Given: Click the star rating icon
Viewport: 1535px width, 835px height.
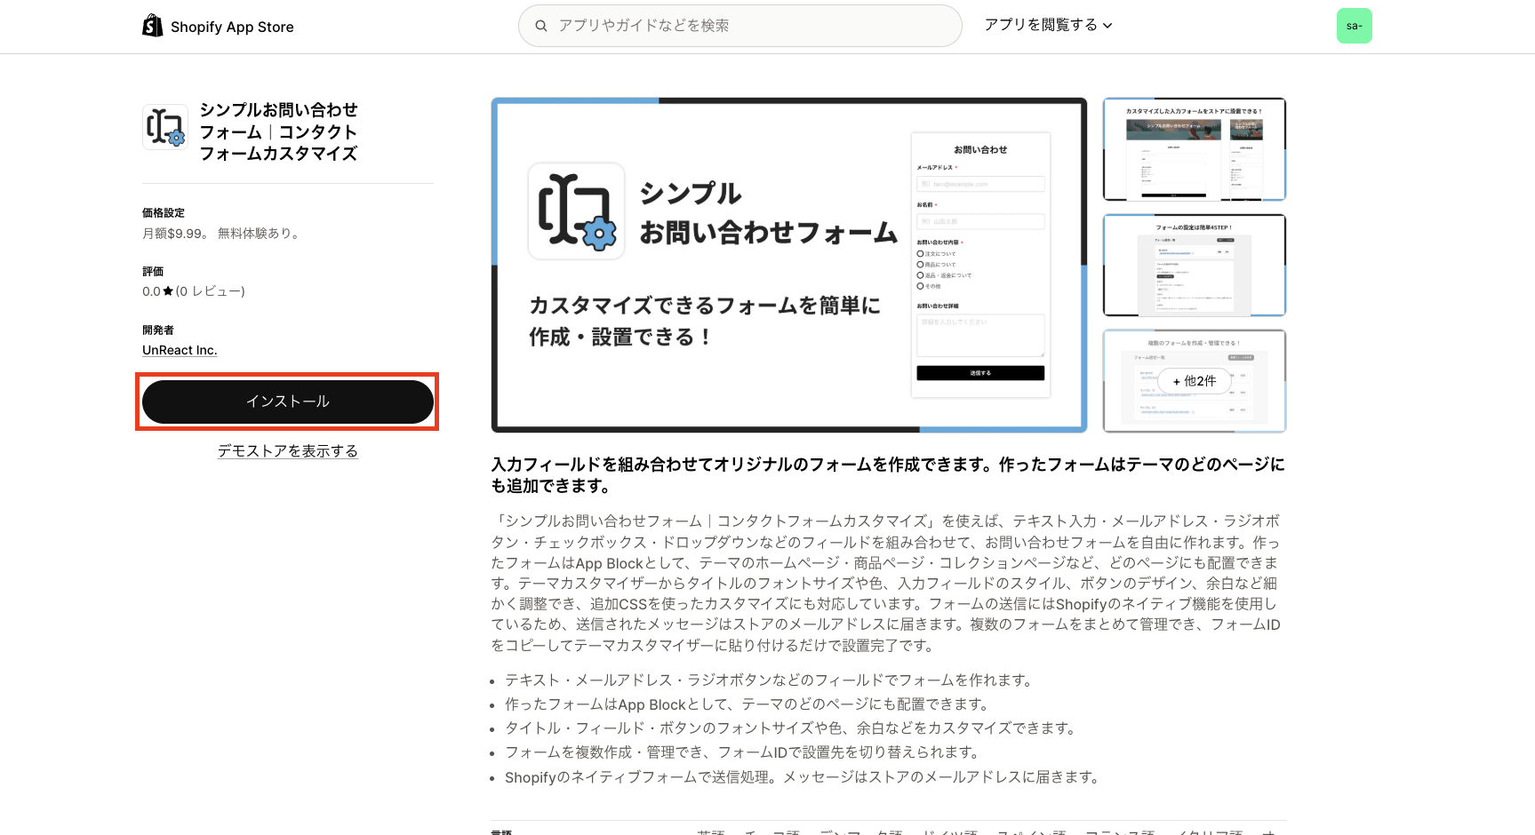Looking at the screenshot, I should [x=168, y=291].
